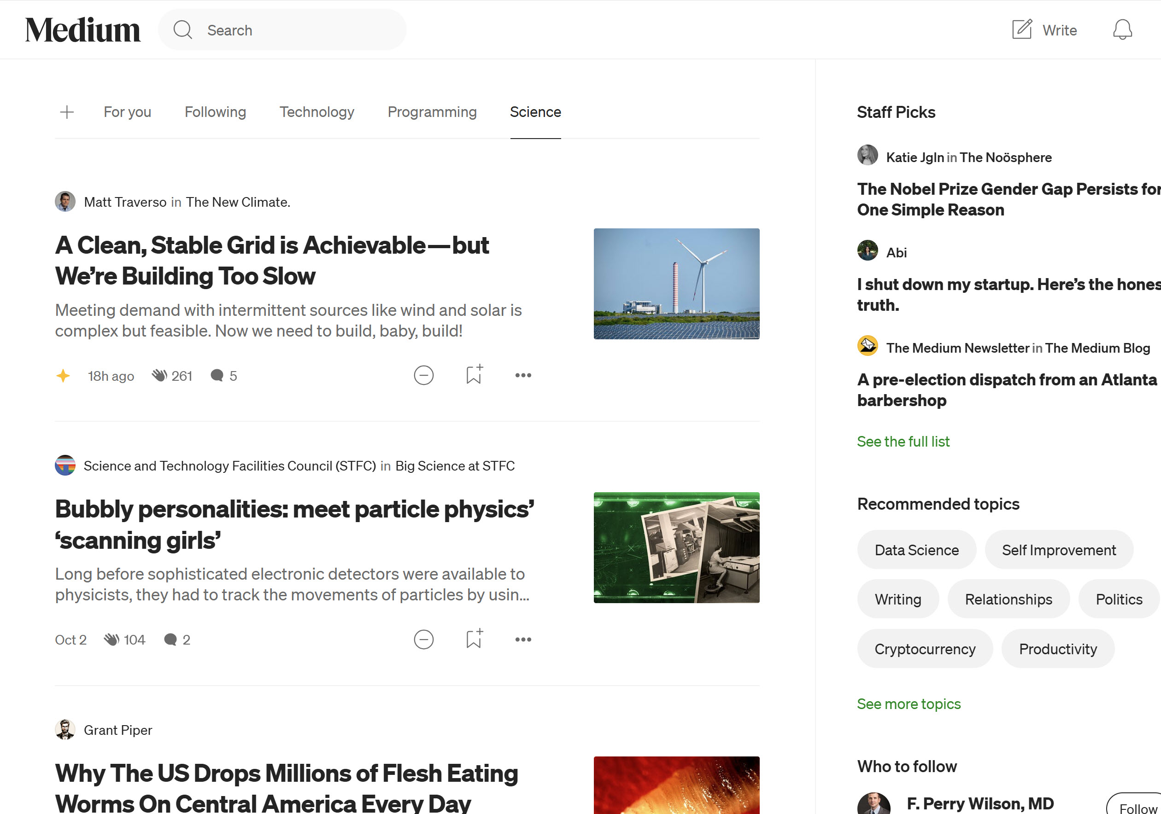Switch to the Technology tab
This screenshot has height=814, width=1161.
point(317,112)
